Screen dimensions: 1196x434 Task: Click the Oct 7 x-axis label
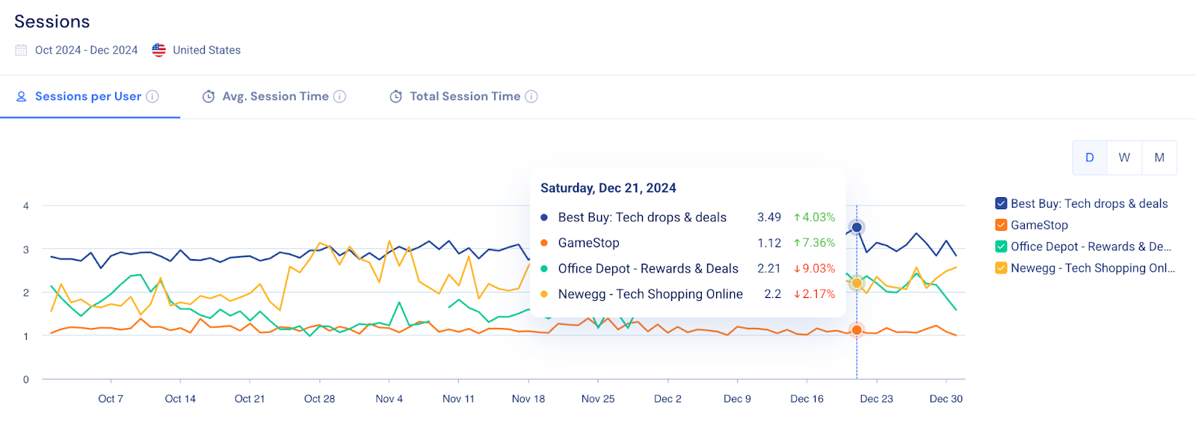pyautogui.click(x=111, y=399)
